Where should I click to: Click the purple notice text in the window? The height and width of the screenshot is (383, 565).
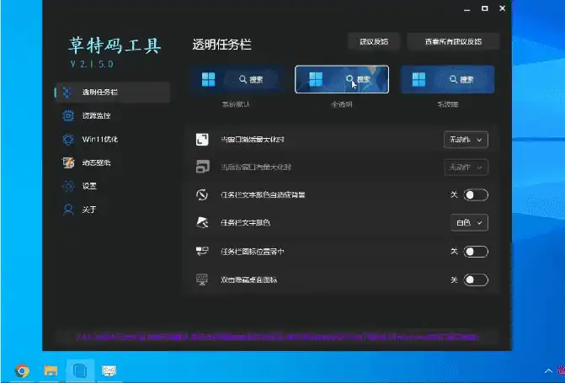[277, 338]
